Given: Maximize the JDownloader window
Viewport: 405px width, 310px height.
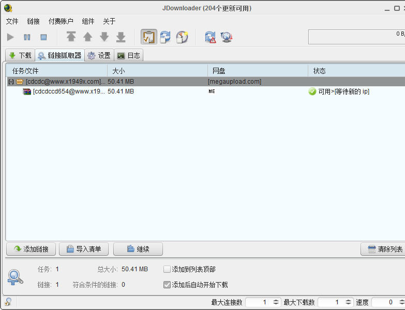Looking at the screenshot, I should pos(397,8).
